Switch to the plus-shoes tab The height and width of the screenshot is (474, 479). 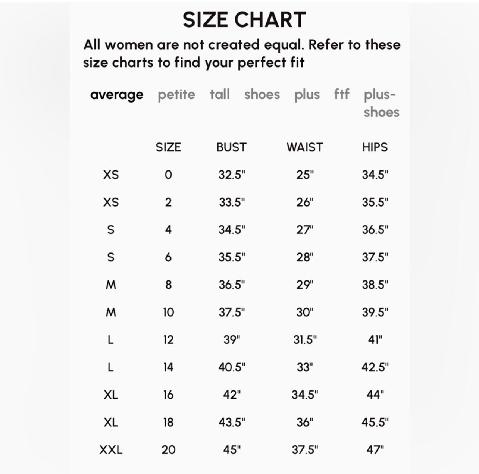point(381,103)
